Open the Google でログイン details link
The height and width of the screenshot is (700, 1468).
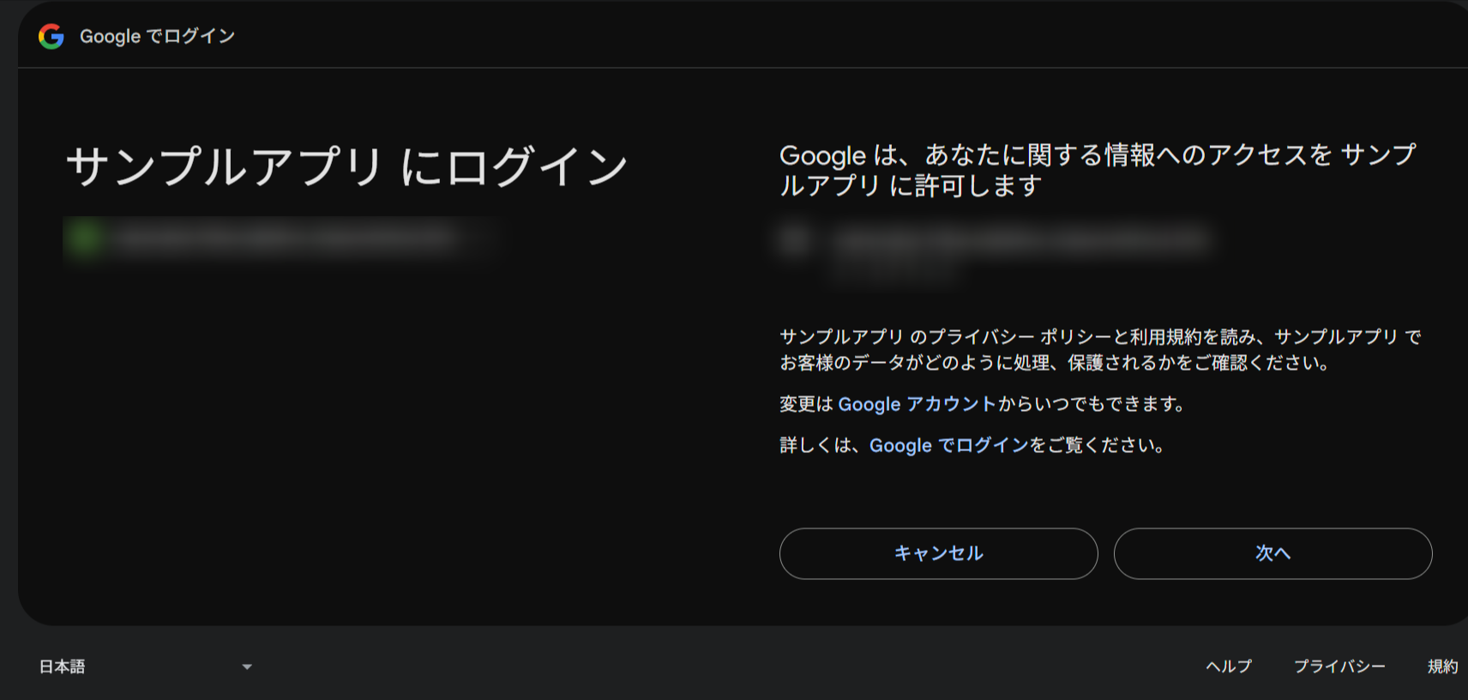click(x=948, y=445)
